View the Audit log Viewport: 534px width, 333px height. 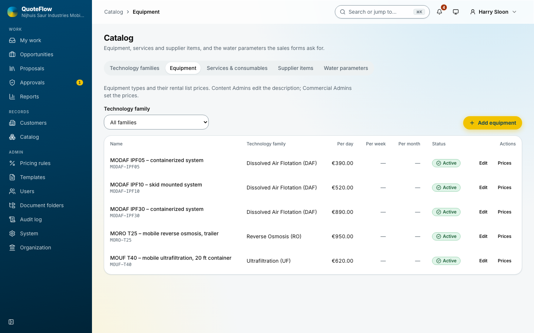pyautogui.click(x=46, y=219)
